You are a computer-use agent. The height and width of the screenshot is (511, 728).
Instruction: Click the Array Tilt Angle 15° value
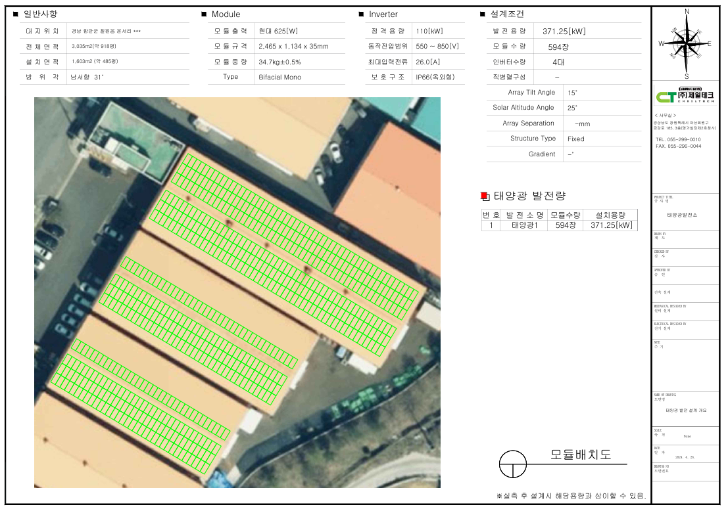click(572, 93)
